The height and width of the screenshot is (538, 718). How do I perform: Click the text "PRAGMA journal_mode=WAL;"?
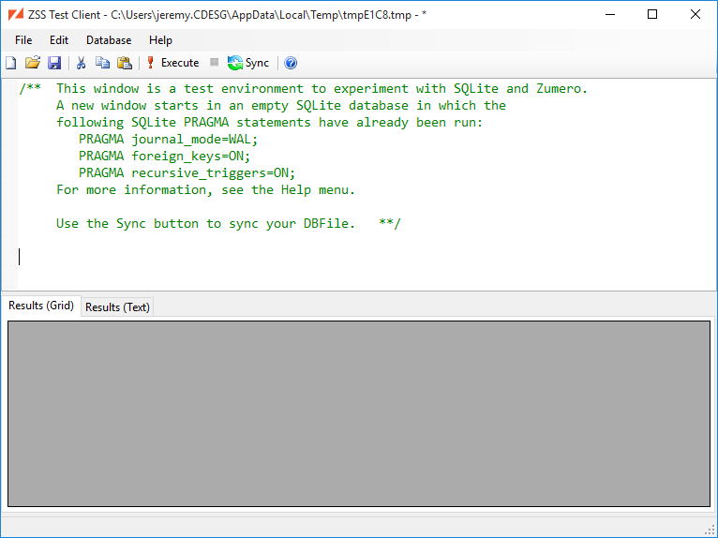tap(168, 140)
